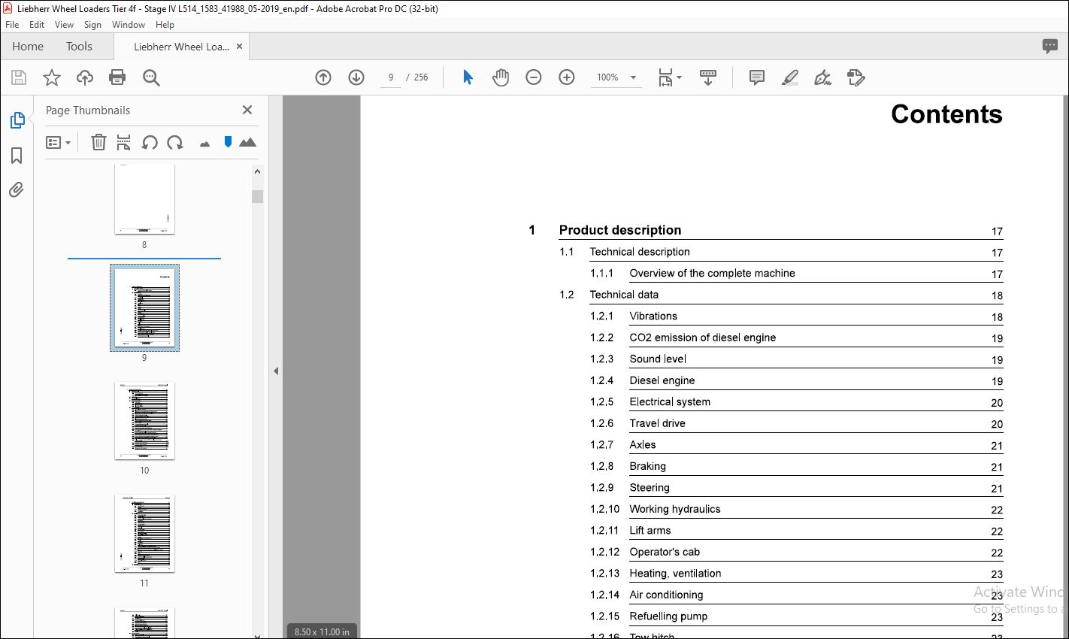Select the Liebherr Wheel Loaders document tab

[181, 47]
